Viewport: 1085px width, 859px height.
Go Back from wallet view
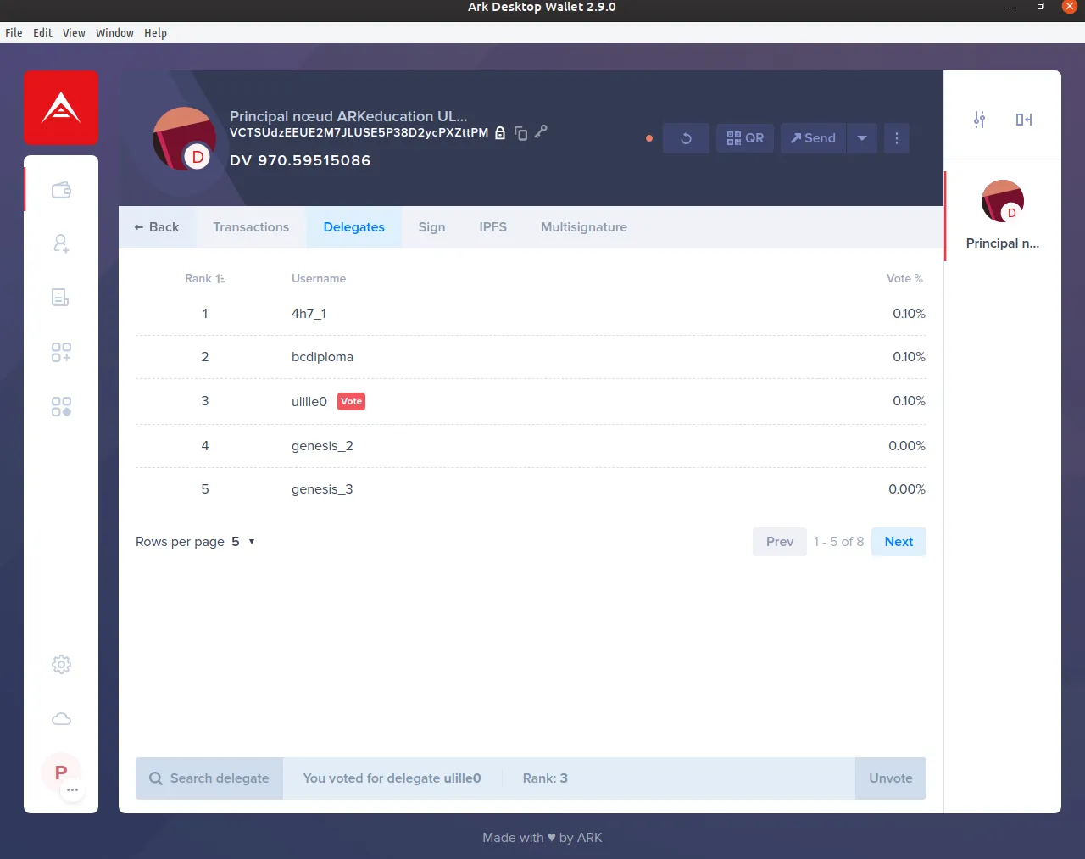157,227
